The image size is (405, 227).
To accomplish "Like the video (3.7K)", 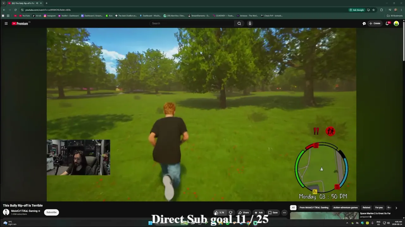I will coord(220,212).
